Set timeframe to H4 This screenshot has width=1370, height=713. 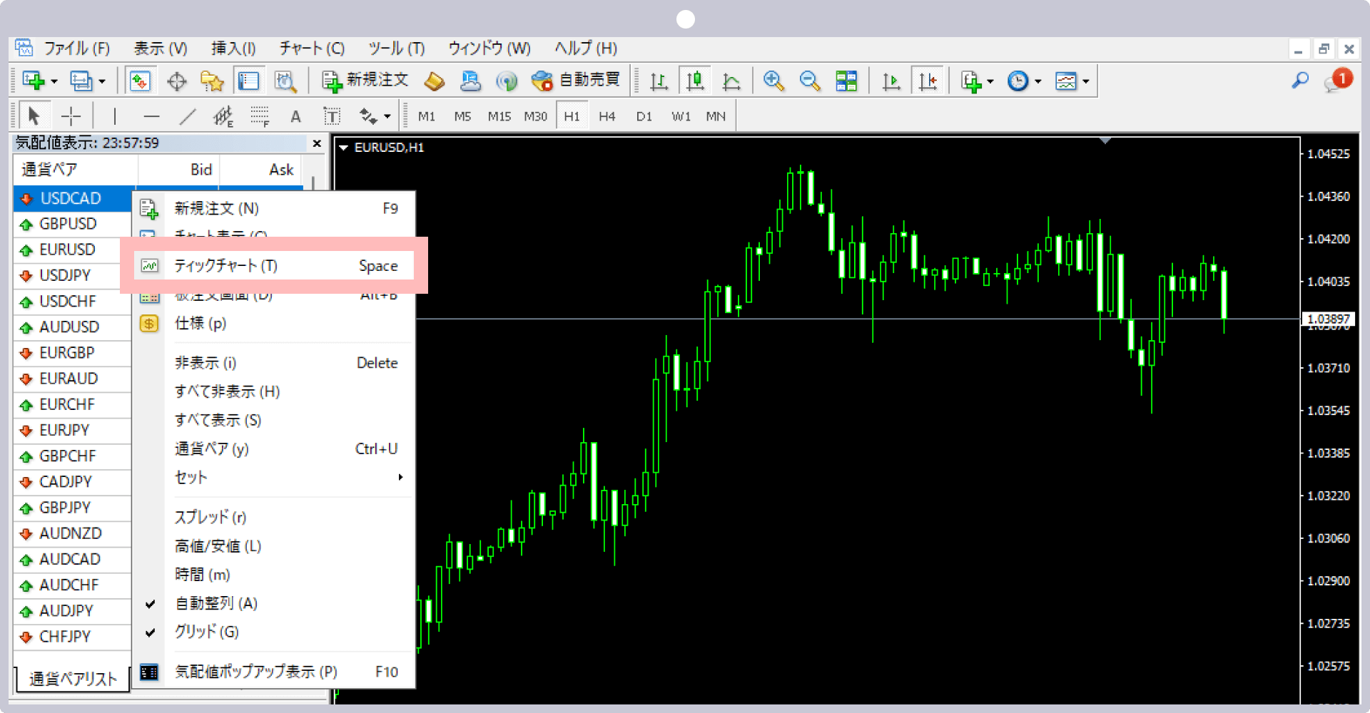[607, 116]
